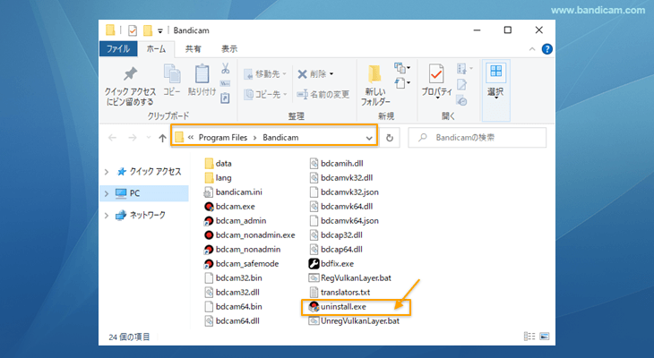Select bdcam32.bin file
The height and width of the screenshot is (358, 654).
click(233, 278)
